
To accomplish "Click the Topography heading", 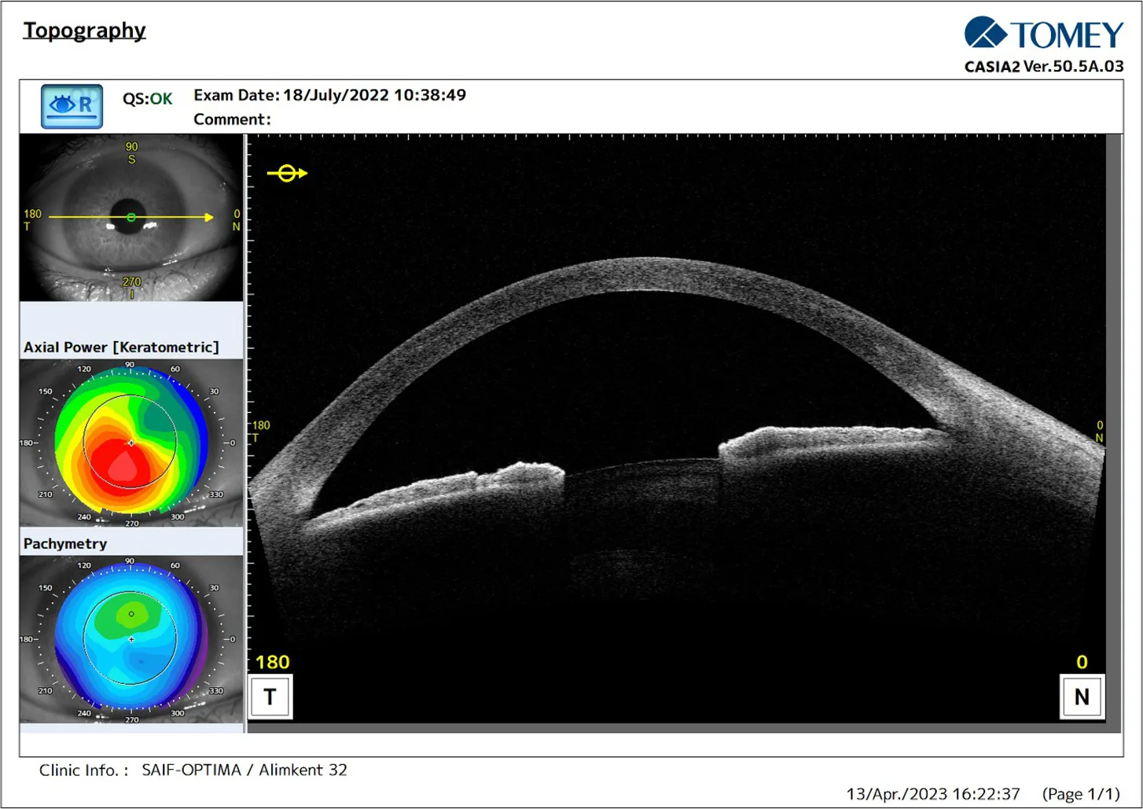I will click(x=84, y=31).
